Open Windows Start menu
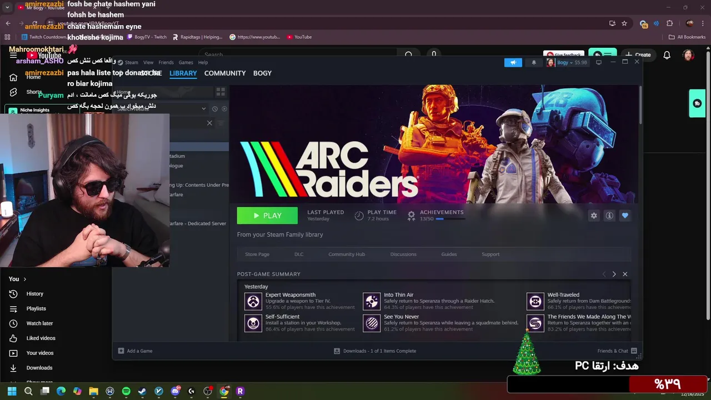 pyautogui.click(x=12, y=391)
